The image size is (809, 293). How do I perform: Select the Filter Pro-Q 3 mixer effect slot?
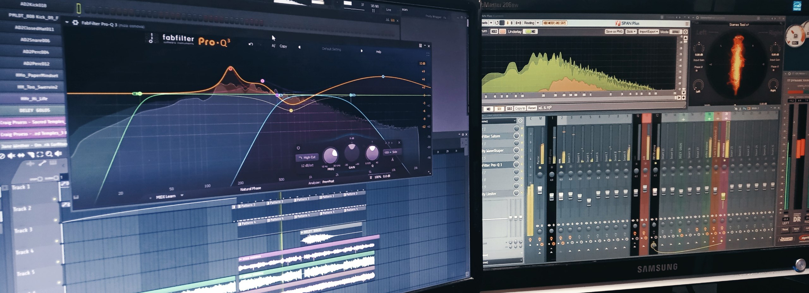point(498,165)
